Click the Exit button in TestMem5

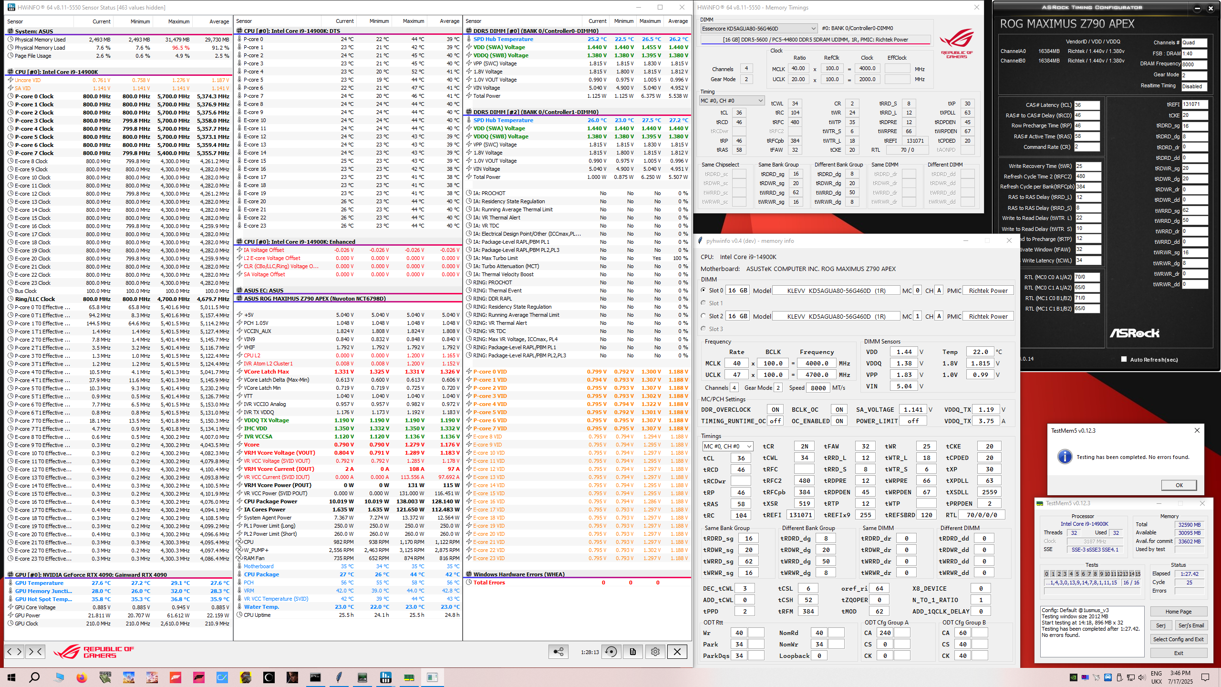tap(1179, 653)
